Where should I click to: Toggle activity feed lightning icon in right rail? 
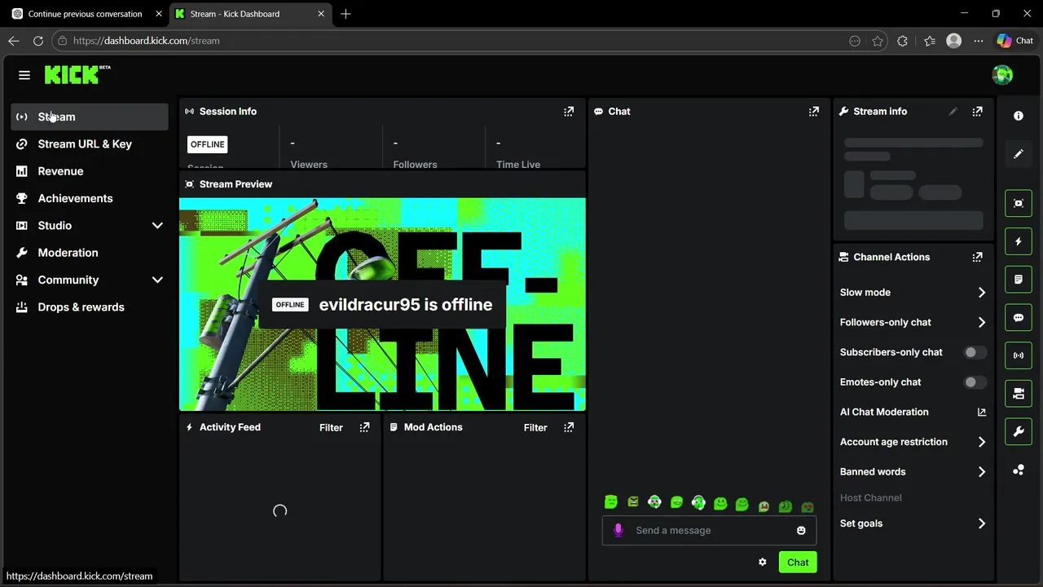(x=1019, y=241)
